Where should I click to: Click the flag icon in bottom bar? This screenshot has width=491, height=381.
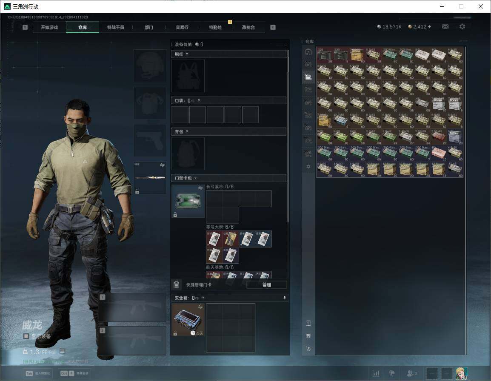392,373
